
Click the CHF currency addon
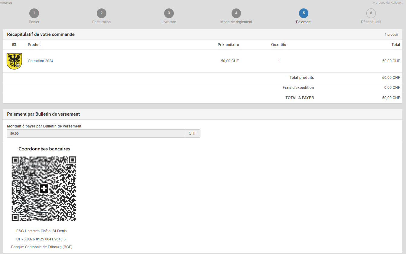point(193,133)
